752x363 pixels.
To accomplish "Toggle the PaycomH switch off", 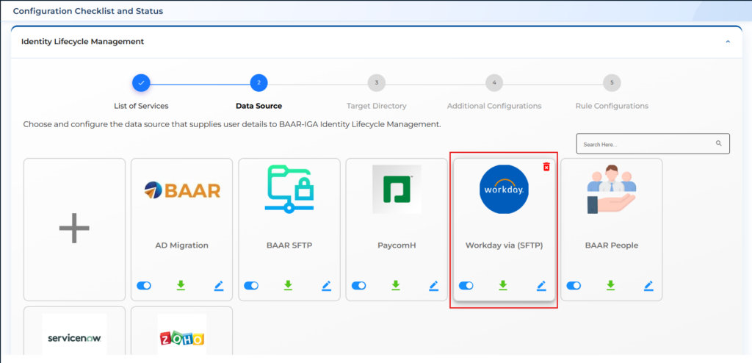I will (x=358, y=286).
